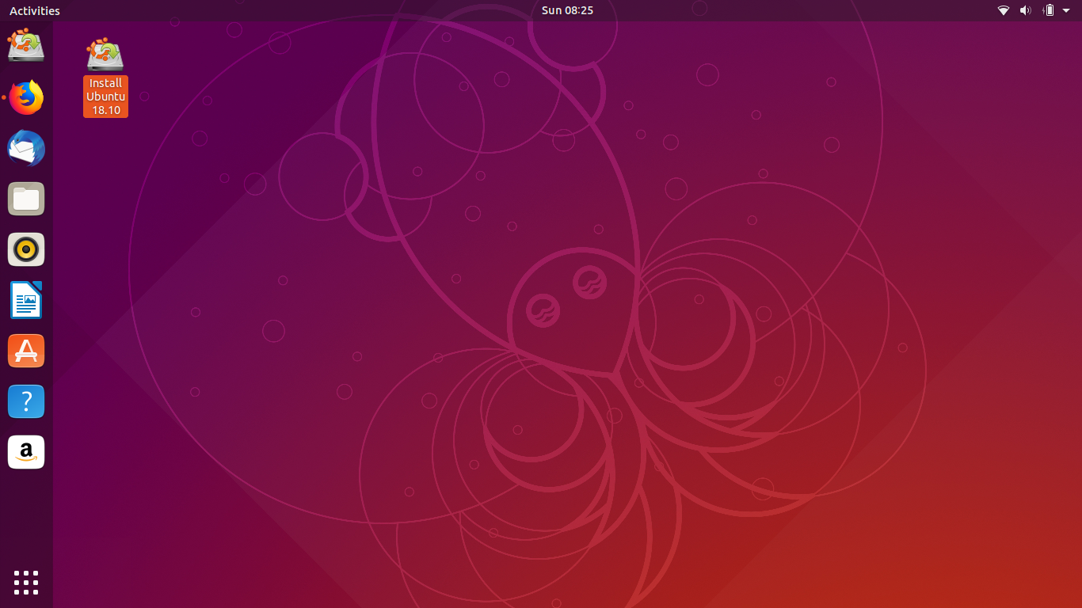Open Thunderbird Mail
The image size is (1082, 608).
point(26,148)
